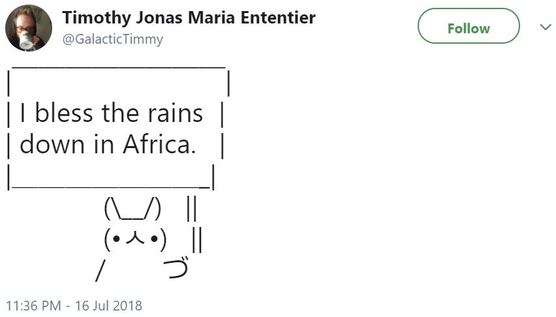Click the upper || sign pole segment

coord(191,209)
